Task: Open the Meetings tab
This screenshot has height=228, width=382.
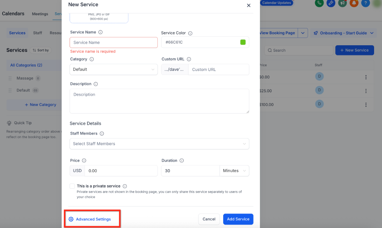Action: (40, 14)
